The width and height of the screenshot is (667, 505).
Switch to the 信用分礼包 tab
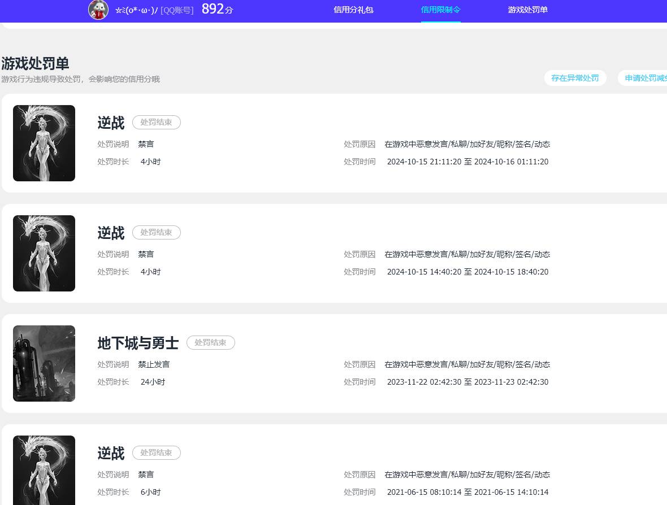[x=353, y=10]
